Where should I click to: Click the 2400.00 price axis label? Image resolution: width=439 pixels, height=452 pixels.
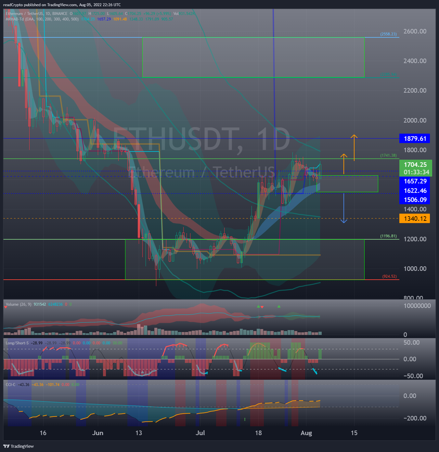(x=415, y=61)
